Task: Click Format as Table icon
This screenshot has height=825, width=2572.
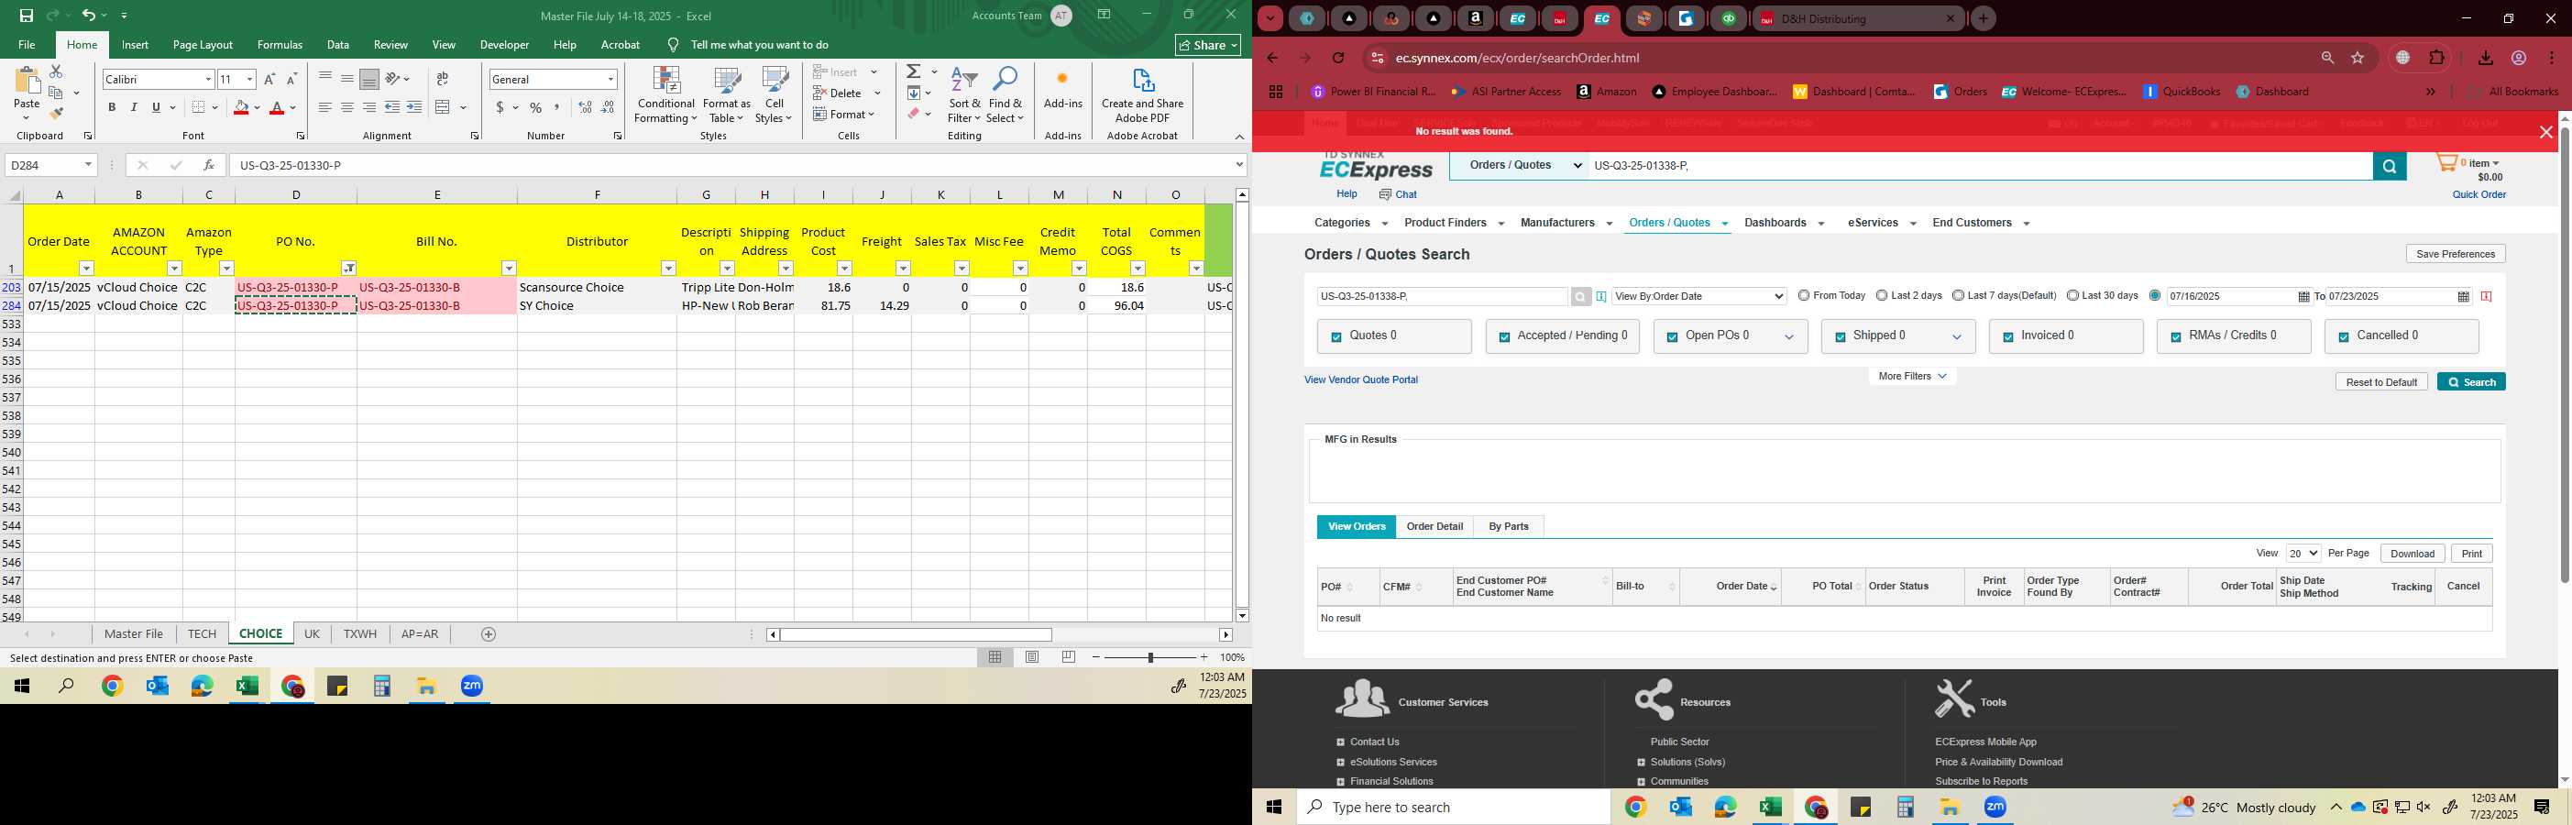Action: (x=727, y=95)
